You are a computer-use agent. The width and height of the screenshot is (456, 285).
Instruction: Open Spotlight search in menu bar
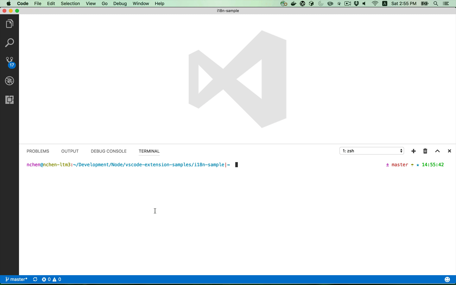click(x=436, y=3)
